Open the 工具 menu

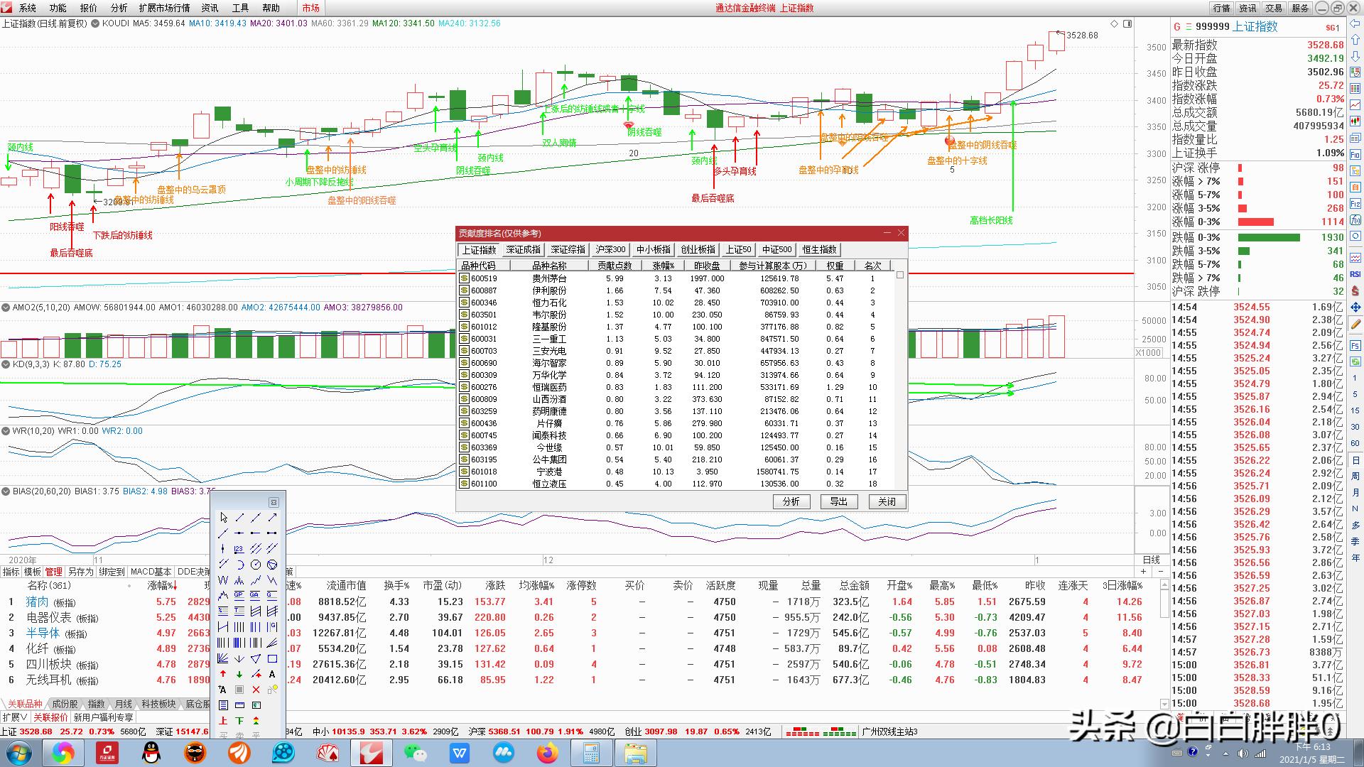240,8
